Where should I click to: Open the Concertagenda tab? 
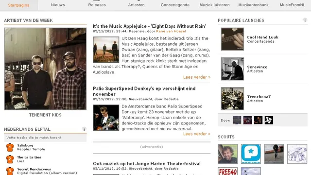[175, 5]
